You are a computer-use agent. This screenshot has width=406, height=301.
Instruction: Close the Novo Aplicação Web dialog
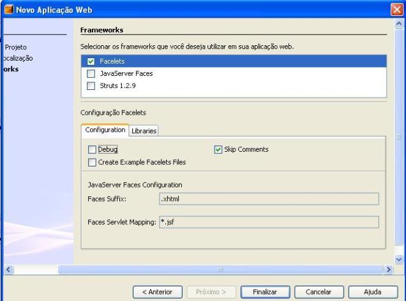point(398,8)
